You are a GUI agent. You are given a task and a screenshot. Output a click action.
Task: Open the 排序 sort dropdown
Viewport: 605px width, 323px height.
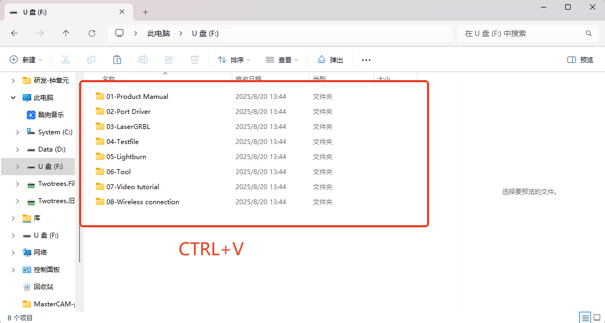(234, 60)
